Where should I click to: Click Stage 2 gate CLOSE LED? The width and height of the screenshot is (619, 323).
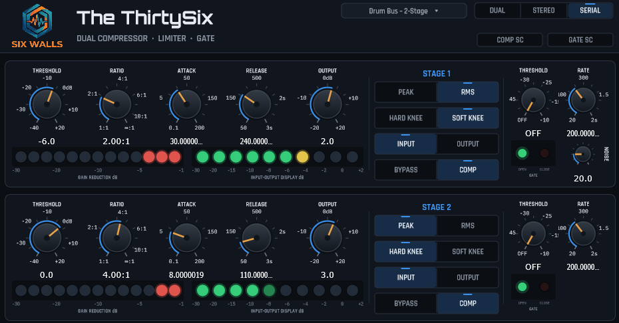coord(544,286)
